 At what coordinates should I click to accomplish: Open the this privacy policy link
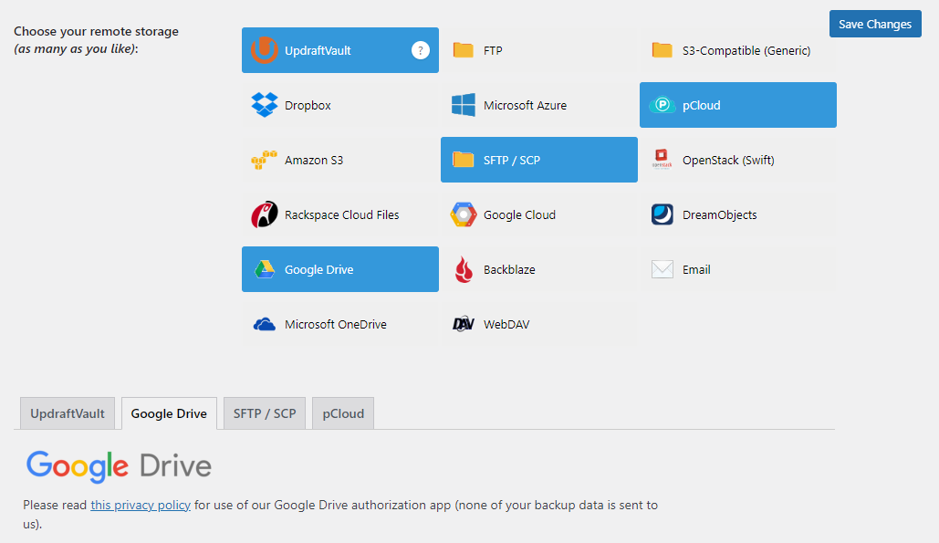click(141, 506)
